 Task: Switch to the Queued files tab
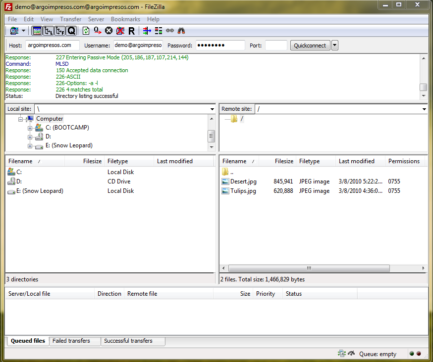(28, 341)
